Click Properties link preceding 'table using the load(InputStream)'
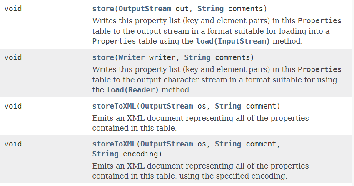 (x=114, y=41)
